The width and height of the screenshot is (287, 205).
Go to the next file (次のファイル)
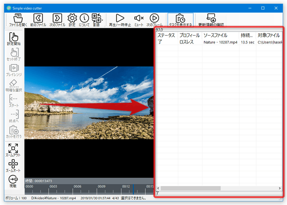pos(57,20)
